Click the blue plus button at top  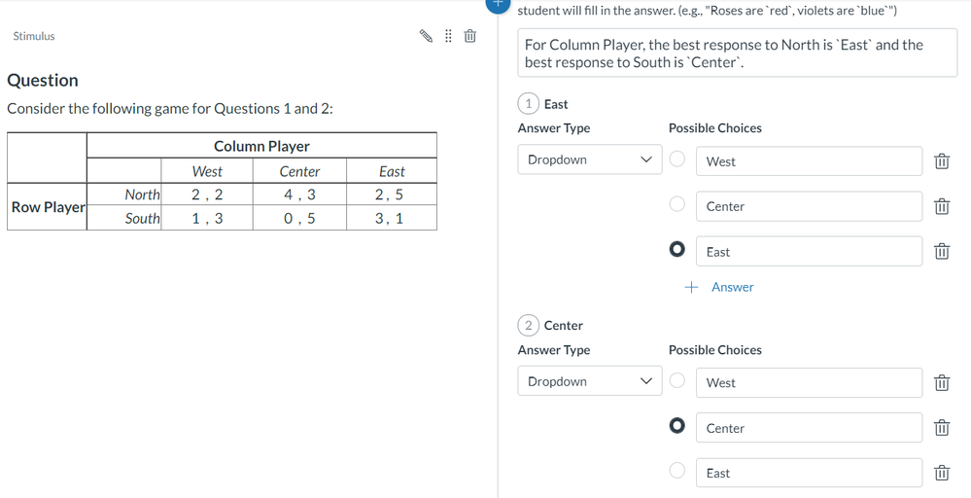tap(498, 3)
